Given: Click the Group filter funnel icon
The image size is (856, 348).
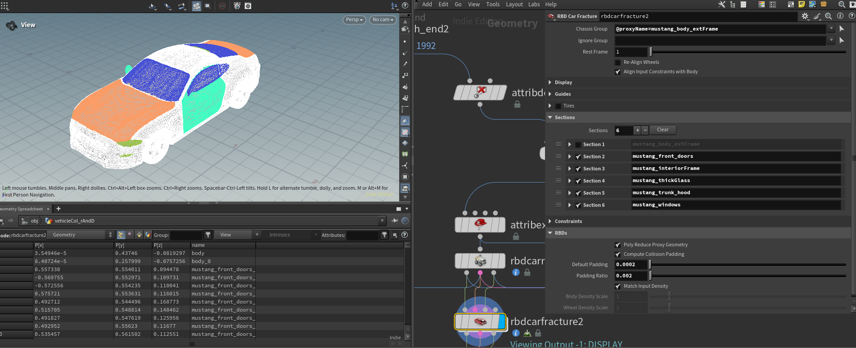Looking at the screenshot, I should point(208,235).
